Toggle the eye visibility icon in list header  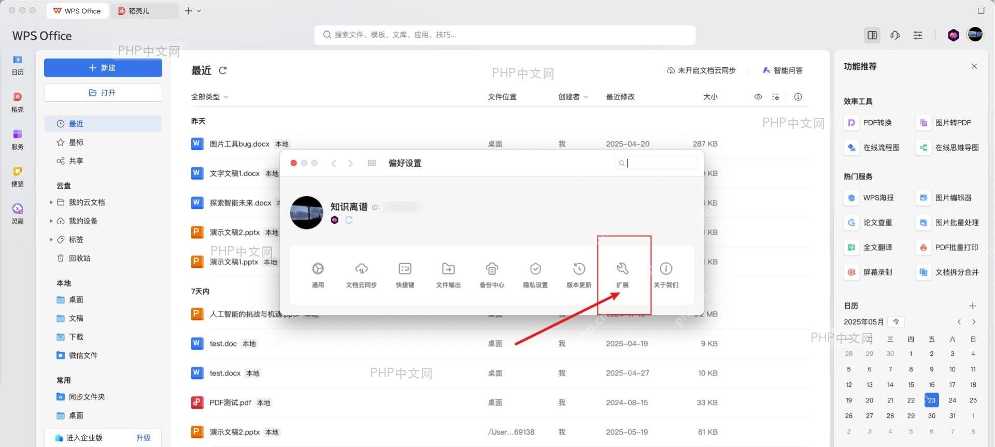click(758, 97)
